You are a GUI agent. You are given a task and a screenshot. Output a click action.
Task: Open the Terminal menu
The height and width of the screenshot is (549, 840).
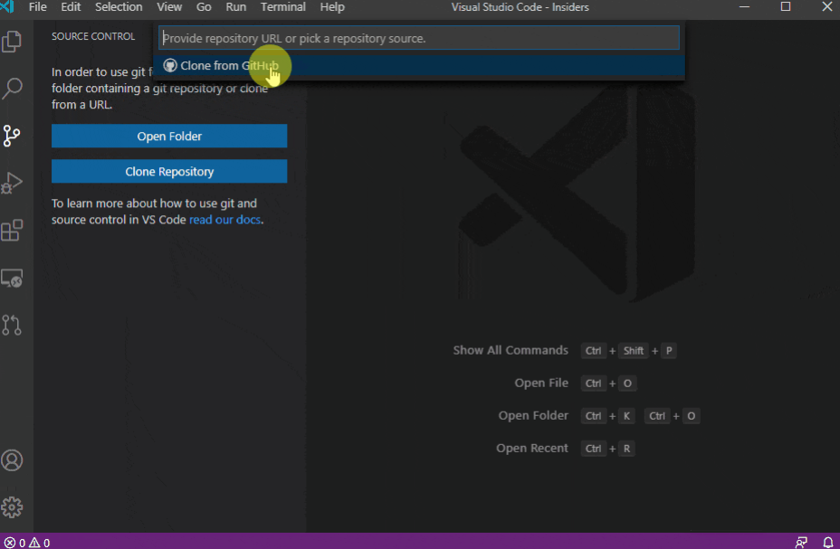(282, 7)
